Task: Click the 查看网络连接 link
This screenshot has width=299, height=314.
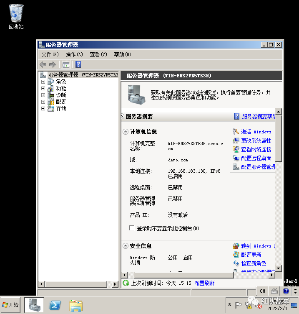Action: pyautogui.click(x=256, y=149)
